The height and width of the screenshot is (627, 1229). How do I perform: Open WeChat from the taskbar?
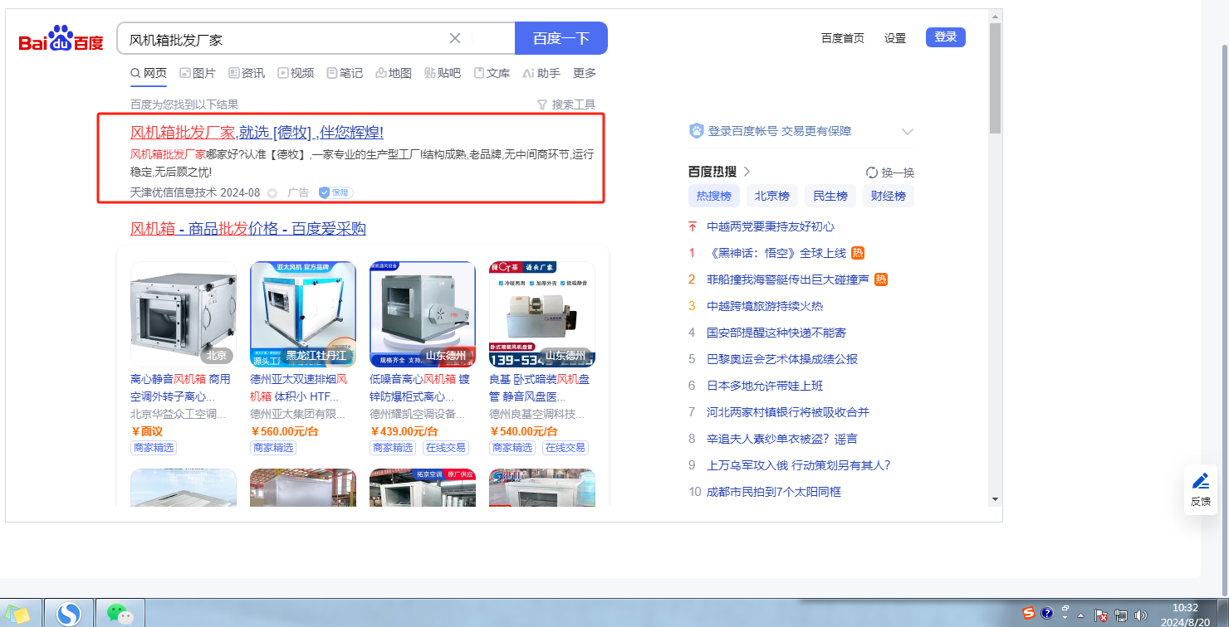click(x=120, y=614)
